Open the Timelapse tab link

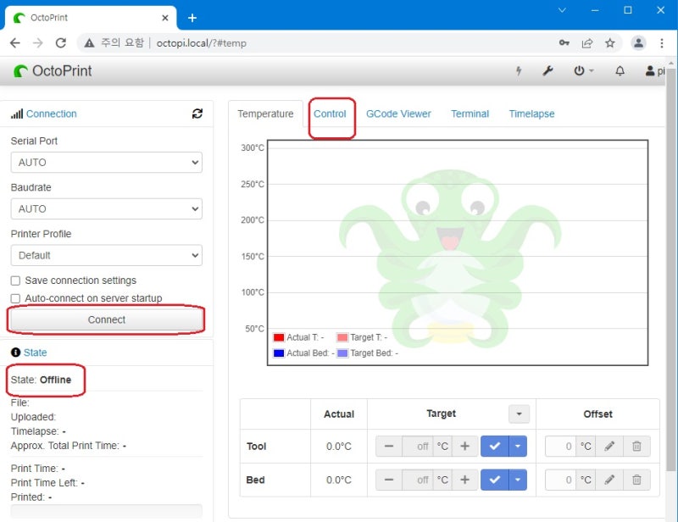click(x=531, y=113)
